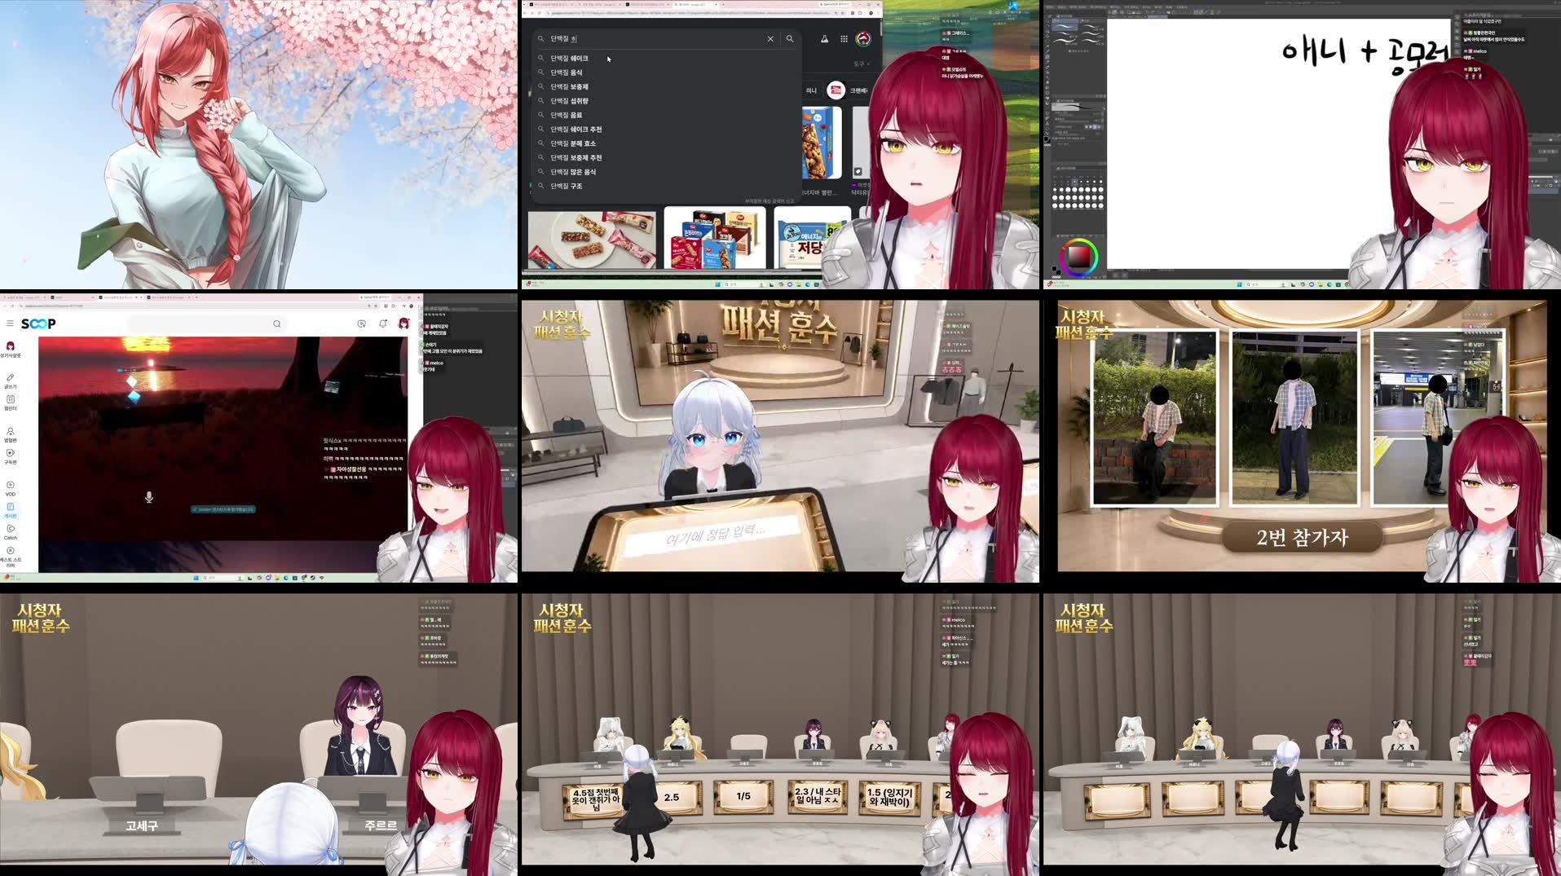
Task: Open the protein bars on plate image result
Action: click(x=592, y=240)
